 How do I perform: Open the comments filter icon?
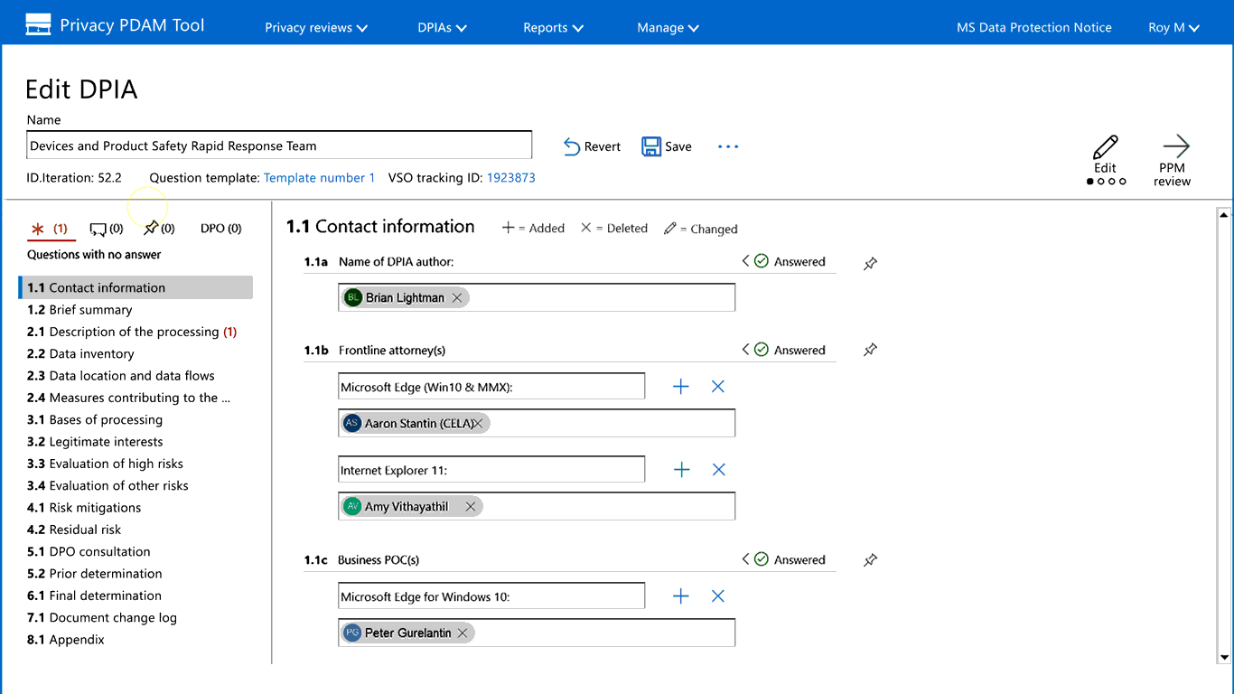(98, 228)
